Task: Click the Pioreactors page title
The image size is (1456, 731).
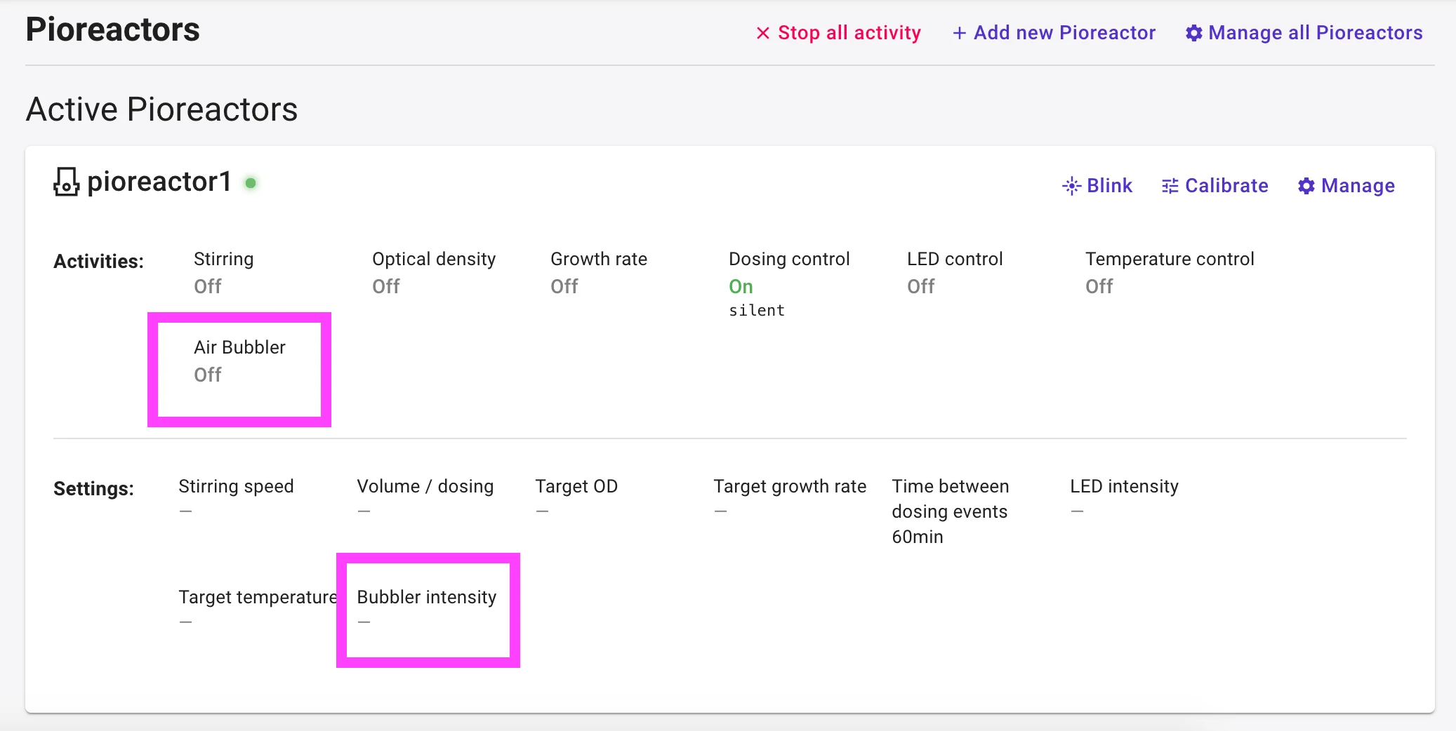Action: (113, 29)
